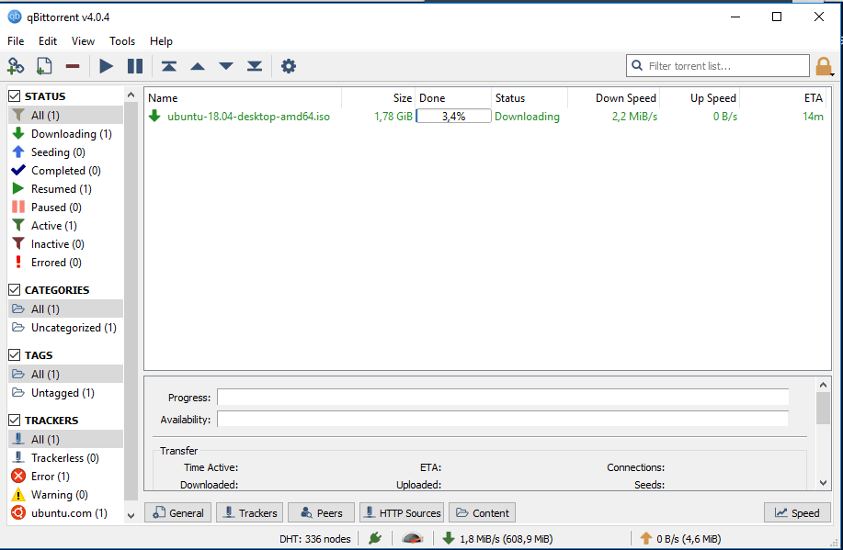Sort by the Up Speed column header
The width and height of the screenshot is (843, 550).
[700, 97]
